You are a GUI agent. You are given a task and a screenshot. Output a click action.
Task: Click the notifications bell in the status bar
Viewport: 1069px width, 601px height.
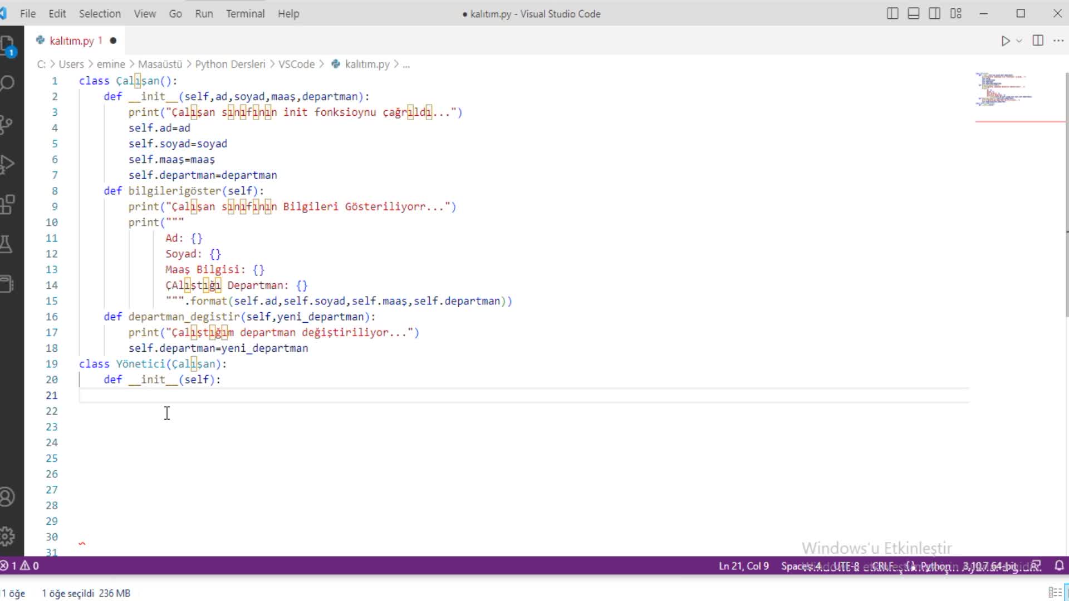tap(1059, 566)
